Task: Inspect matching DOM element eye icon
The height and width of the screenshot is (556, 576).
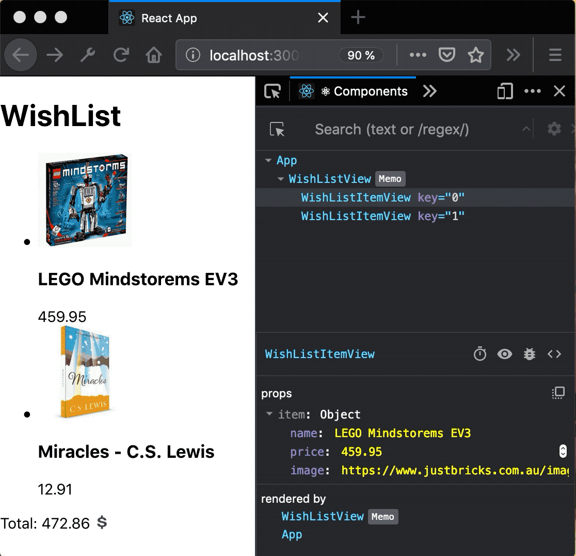Action: [x=504, y=354]
